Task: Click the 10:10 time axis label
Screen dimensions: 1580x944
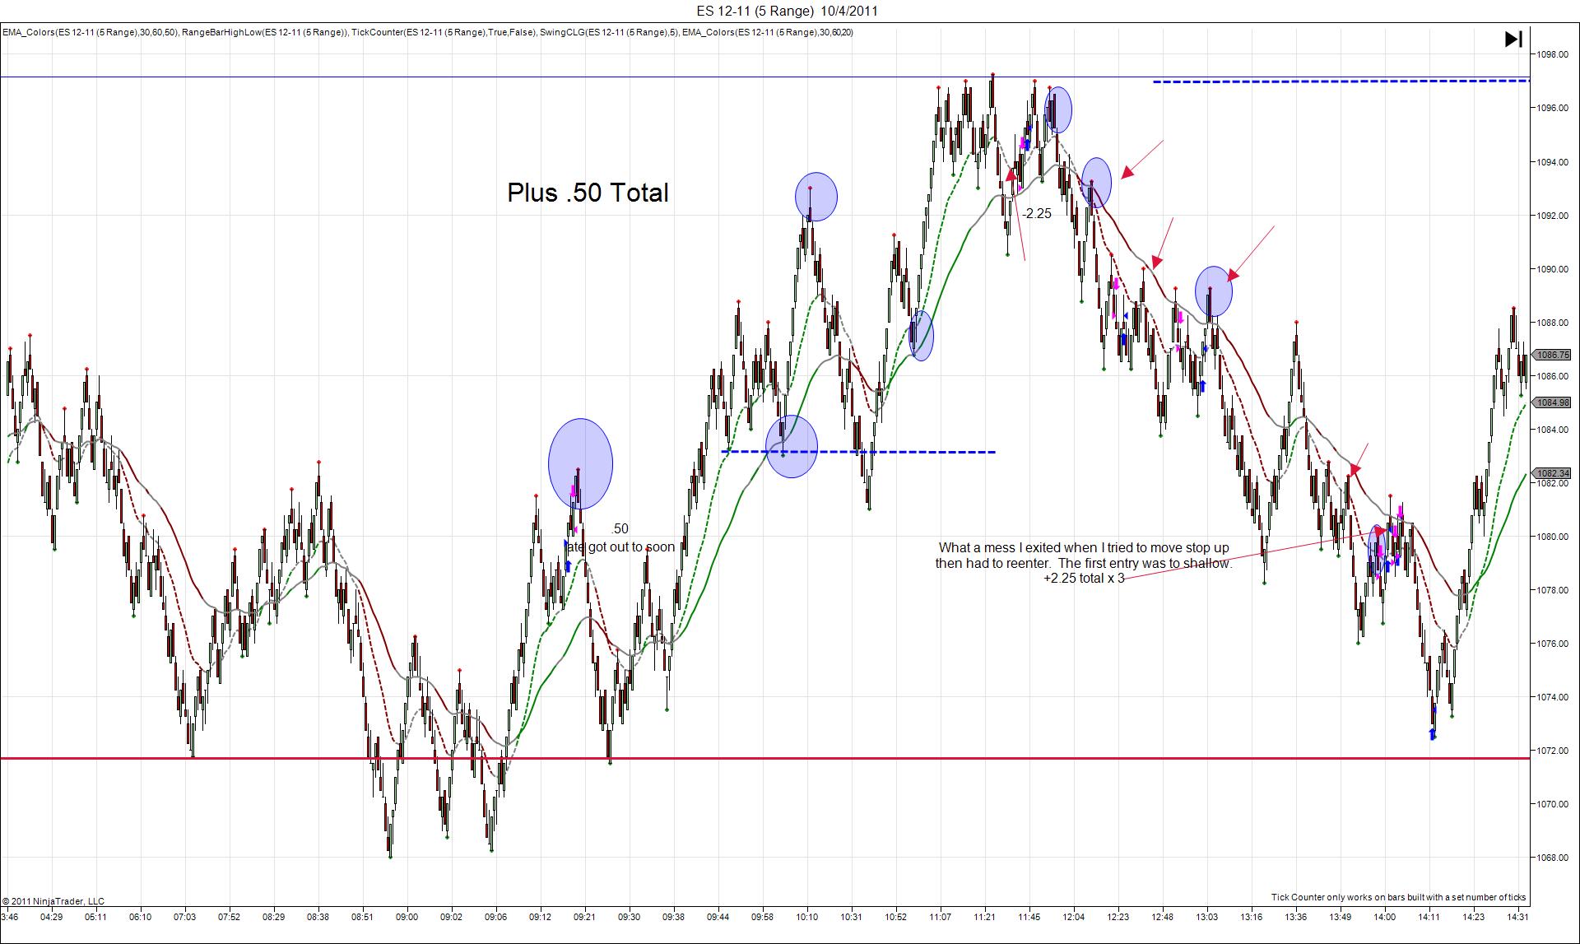Action: (x=806, y=917)
